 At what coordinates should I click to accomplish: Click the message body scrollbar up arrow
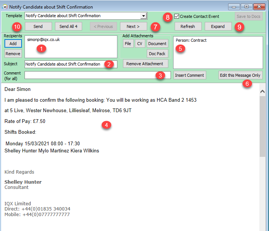click(x=262, y=92)
